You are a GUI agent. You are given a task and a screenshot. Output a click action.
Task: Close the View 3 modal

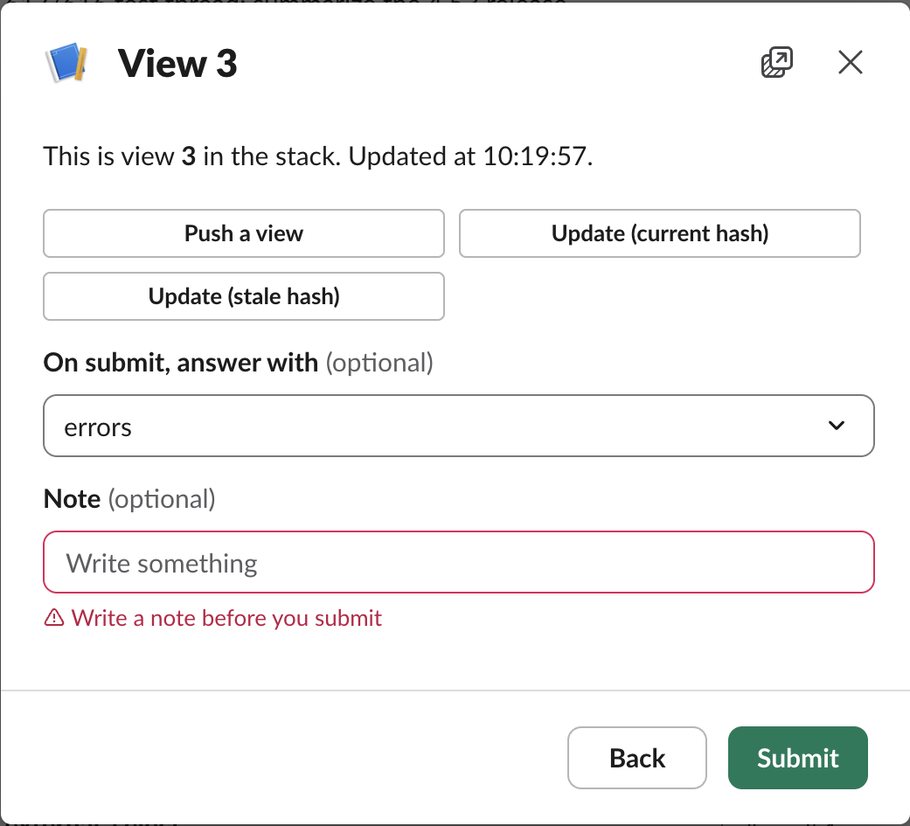pyautogui.click(x=851, y=62)
